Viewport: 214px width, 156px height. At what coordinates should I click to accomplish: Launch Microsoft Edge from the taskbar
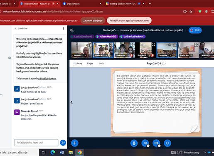pos(53,152)
